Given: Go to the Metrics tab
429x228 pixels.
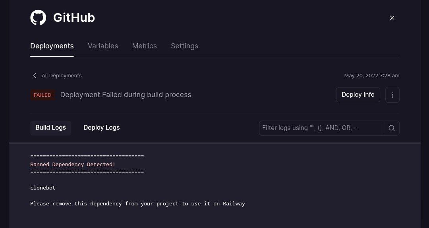Looking at the screenshot, I should pyautogui.click(x=144, y=46).
